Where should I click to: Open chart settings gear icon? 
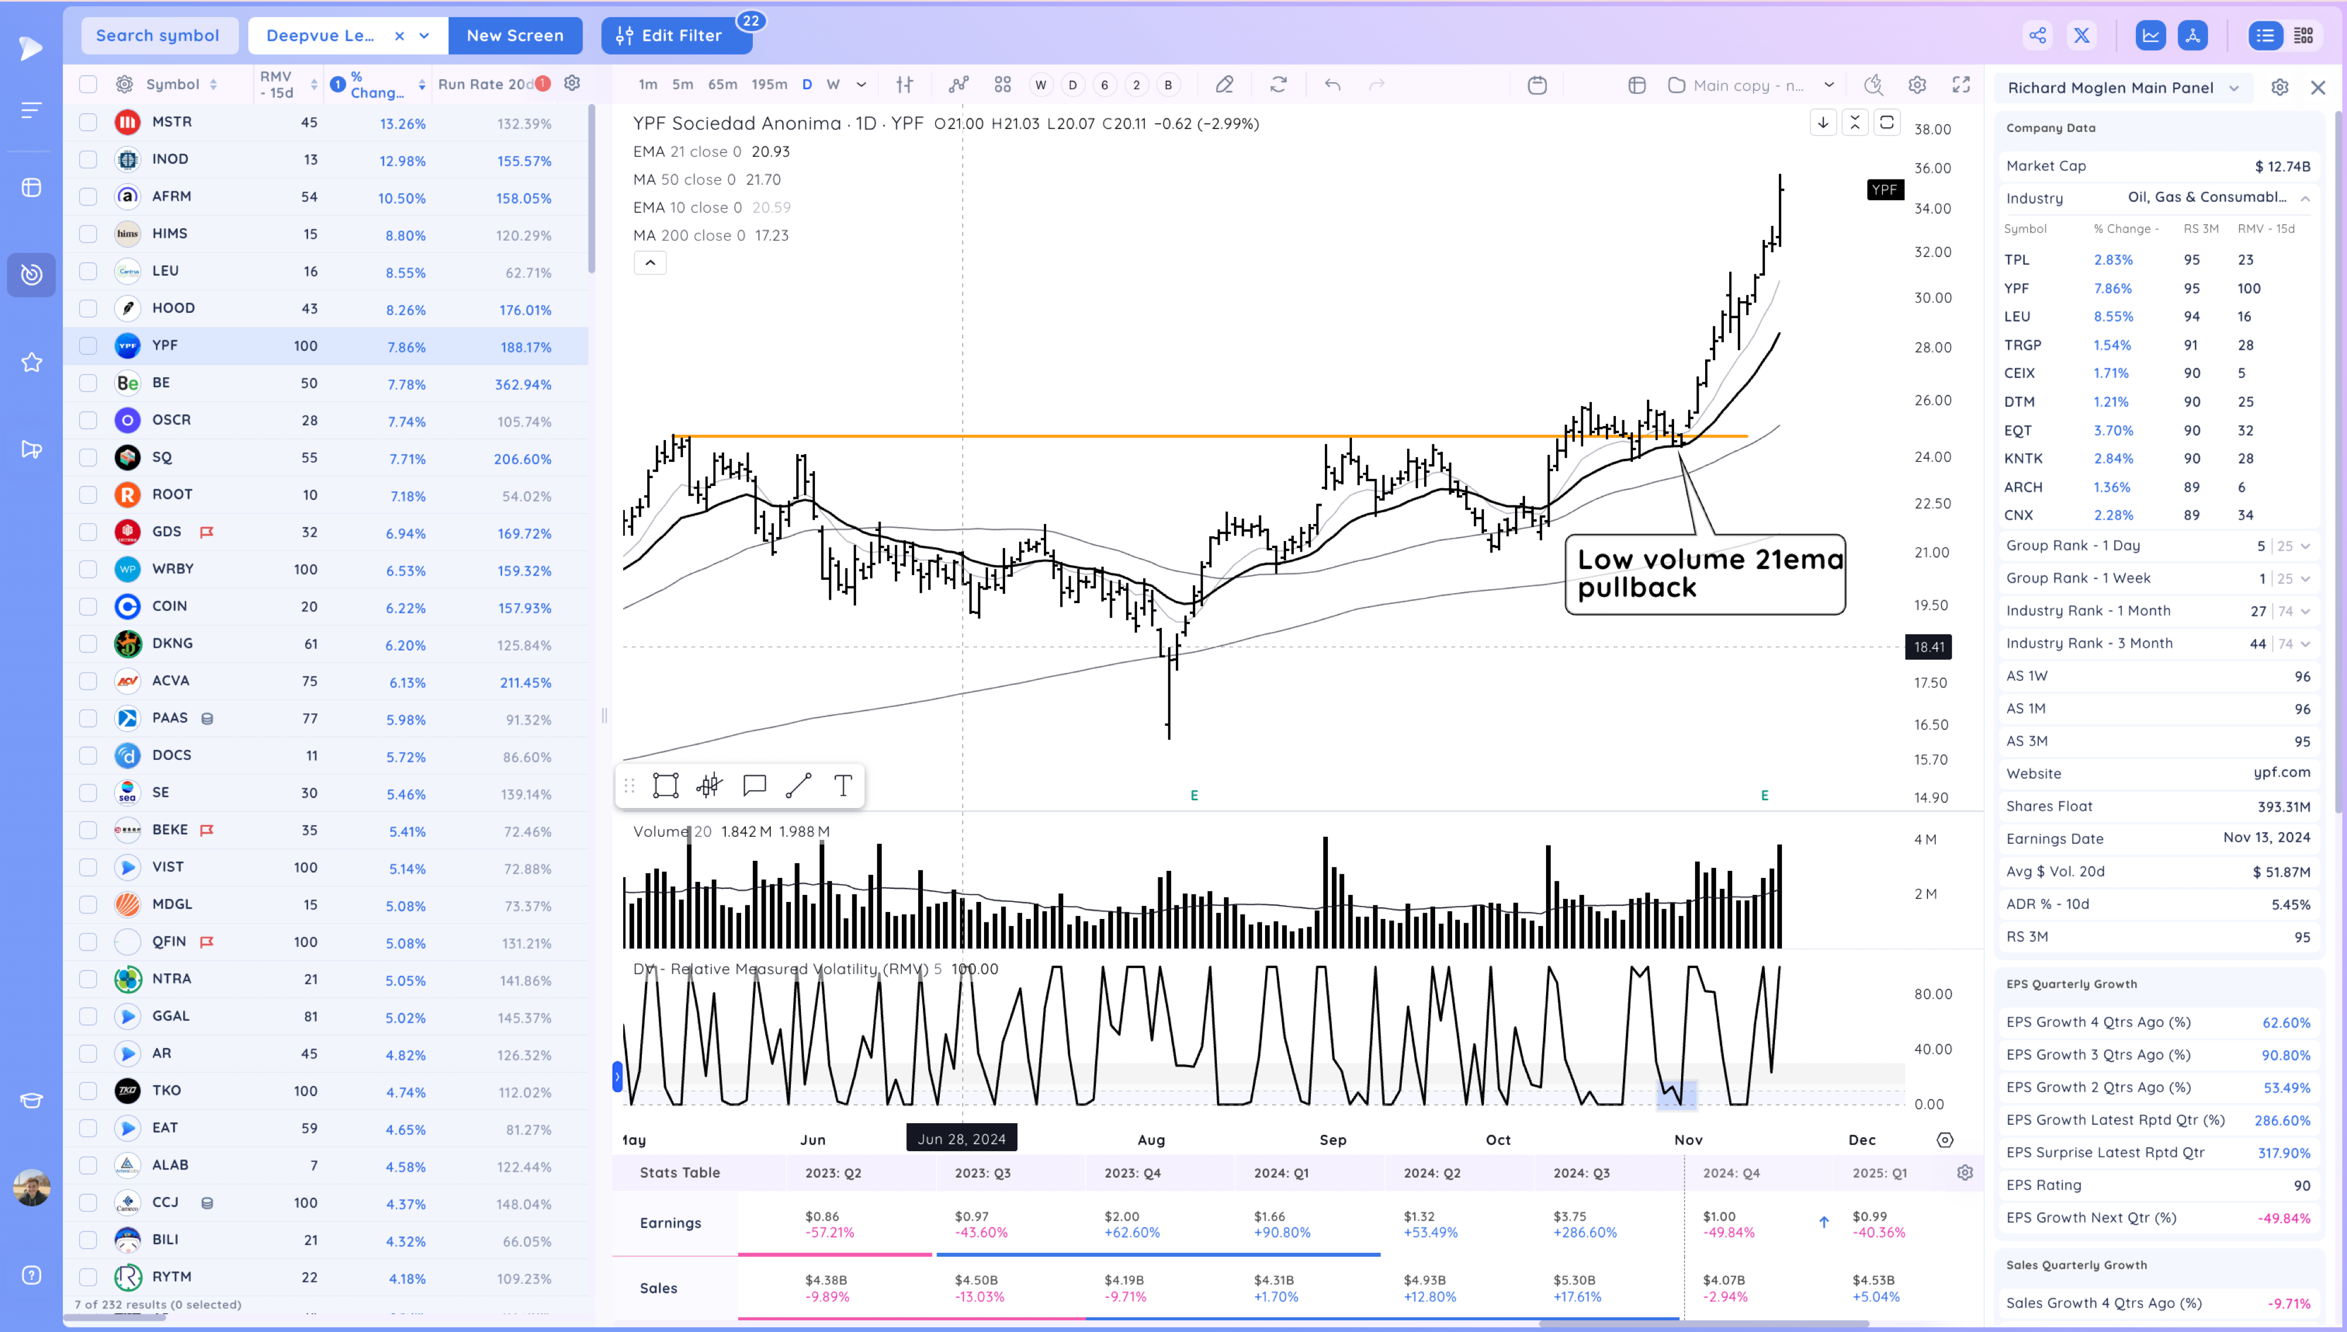[1917, 85]
